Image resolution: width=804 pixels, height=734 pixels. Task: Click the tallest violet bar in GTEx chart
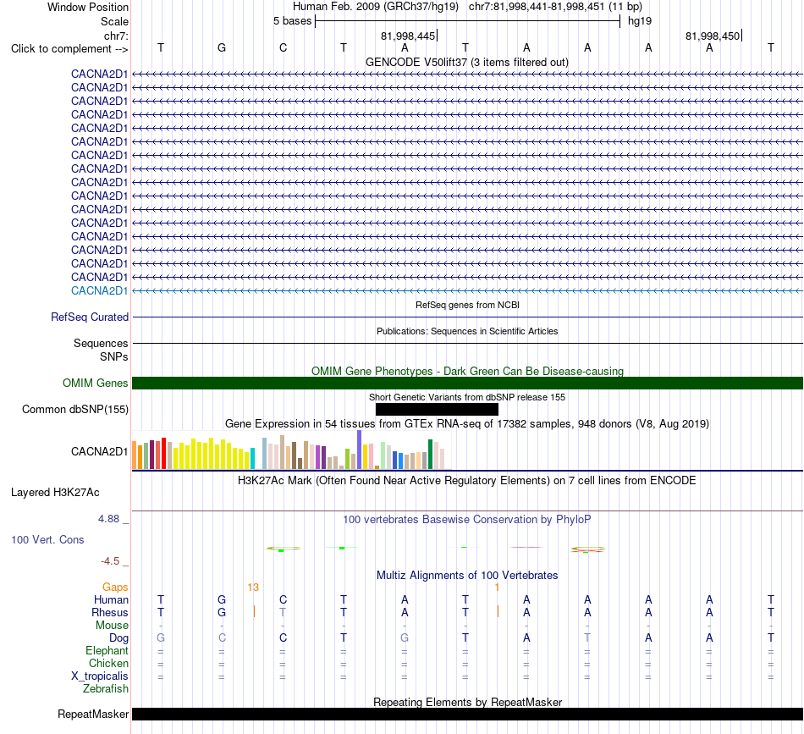(360, 450)
